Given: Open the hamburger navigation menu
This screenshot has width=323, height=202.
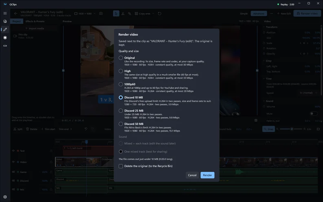Looking at the screenshot, I should point(5,13).
